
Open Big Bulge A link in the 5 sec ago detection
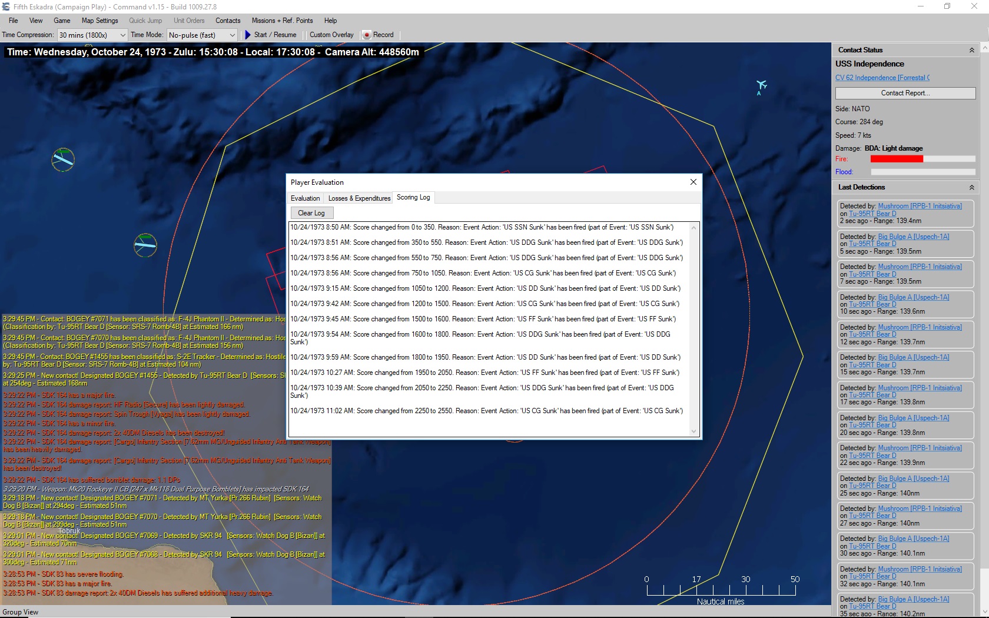(913, 237)
